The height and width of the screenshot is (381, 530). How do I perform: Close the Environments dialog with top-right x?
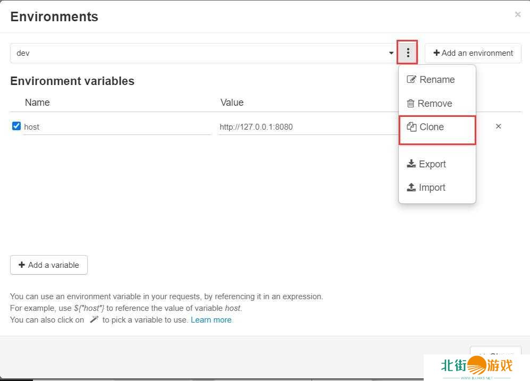(x=517, y=15)
